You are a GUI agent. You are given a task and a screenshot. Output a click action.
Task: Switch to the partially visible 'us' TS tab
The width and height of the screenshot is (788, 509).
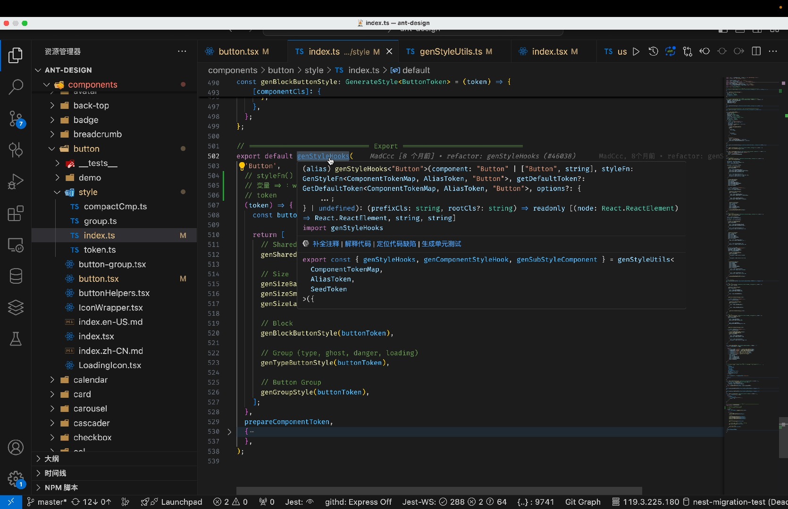click(615, 51)
